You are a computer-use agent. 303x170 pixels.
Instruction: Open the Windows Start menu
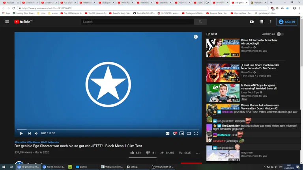(4, 167)
